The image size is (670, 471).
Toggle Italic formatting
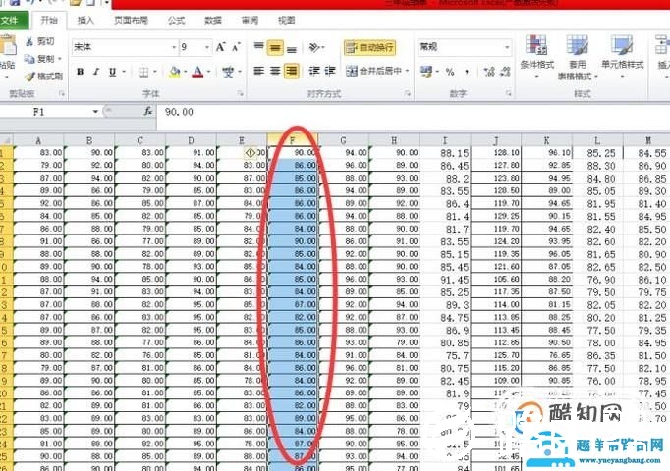pos(96,72)
